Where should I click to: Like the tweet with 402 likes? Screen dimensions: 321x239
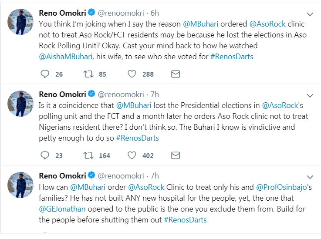132,155
